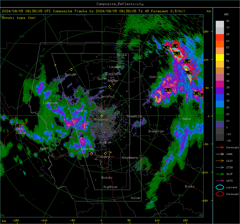Image resolution: width=240 pixels, height=224 pixels.
Task: Click the 'Annot: tops (km)' annotation text
Action: click(x=19, y=18)
